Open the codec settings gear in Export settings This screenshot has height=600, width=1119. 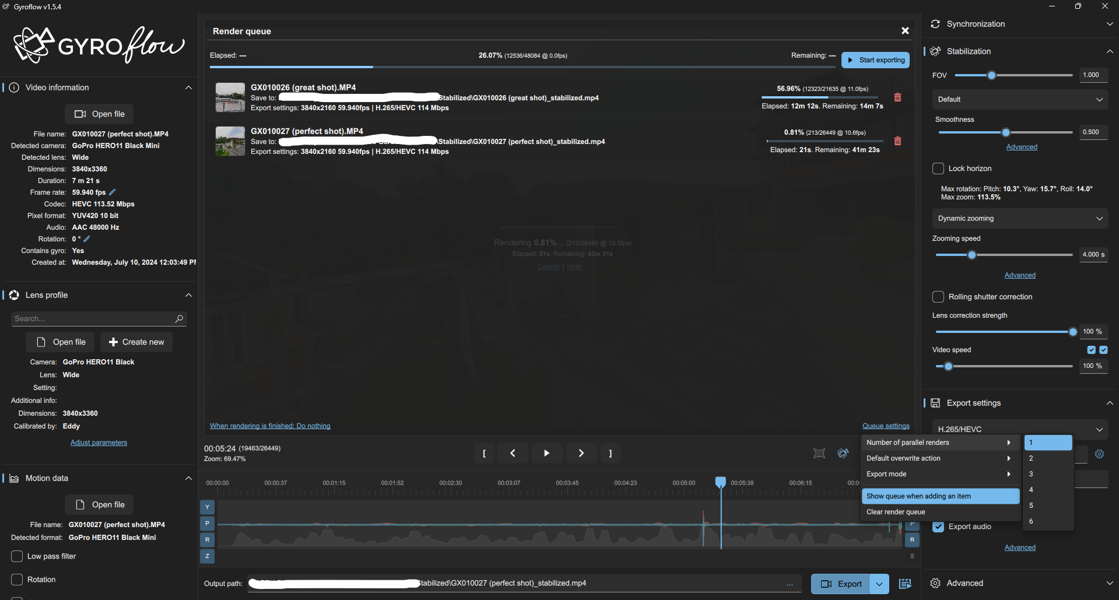pyautogui.click(x=1100, y=454)
